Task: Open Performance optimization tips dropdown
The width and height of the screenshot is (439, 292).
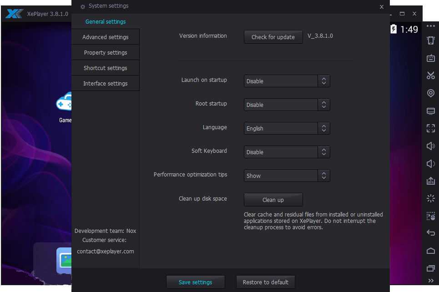Action: point(287,176)
